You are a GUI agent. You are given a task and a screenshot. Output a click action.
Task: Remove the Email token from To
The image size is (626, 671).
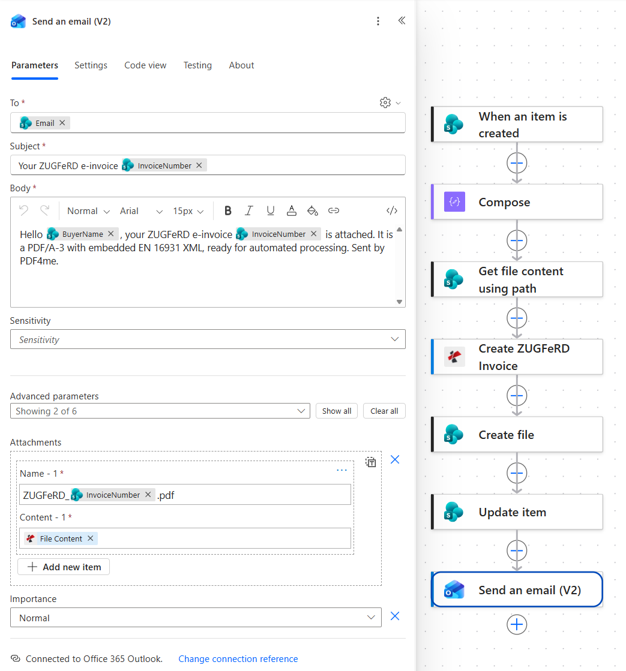click(x=62, y=123)
